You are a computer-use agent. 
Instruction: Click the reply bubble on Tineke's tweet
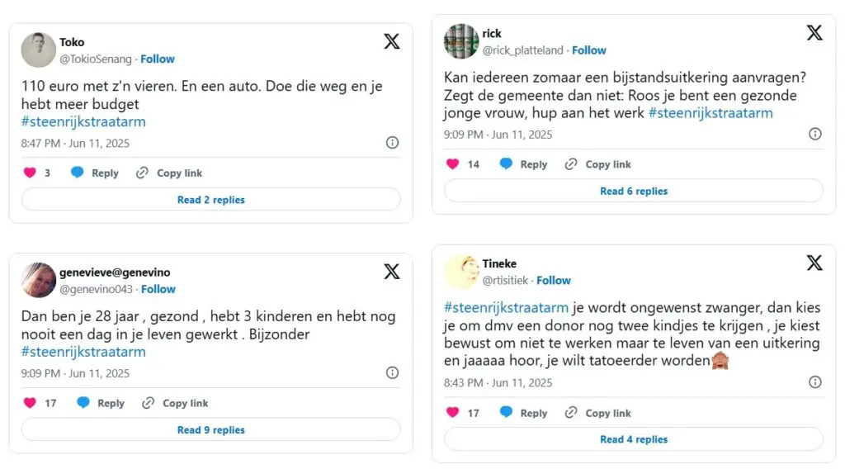pos(506,412)
